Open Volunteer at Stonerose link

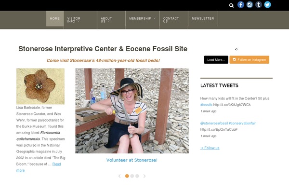(132, 160)
